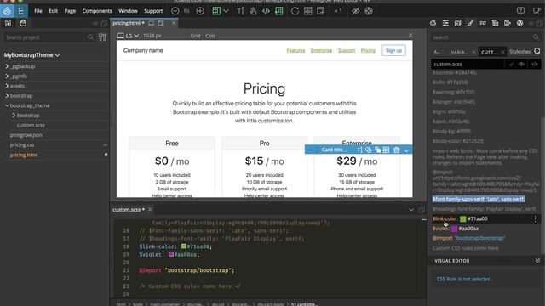Click the film reel icon in toolbar
The width and height of the screenshot is (545, 306).
click(369, 11)
